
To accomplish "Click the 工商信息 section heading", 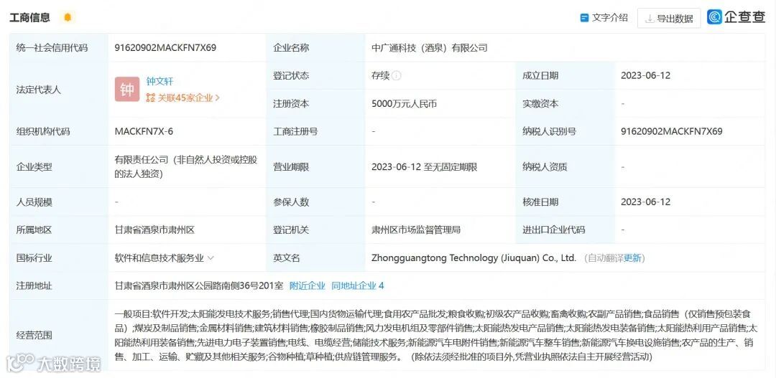I will pyautogui.click(x=29, y=18).
